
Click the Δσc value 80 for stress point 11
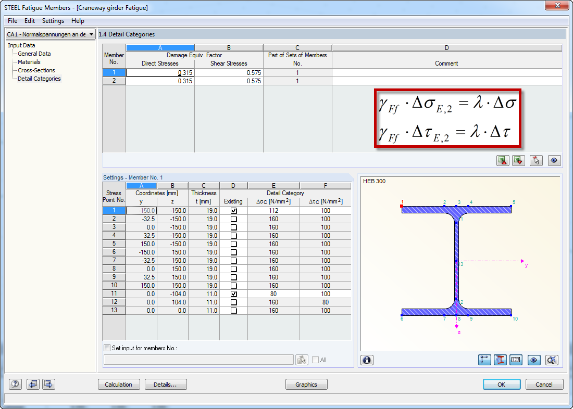pyautogui.click(x=273, y=294)
